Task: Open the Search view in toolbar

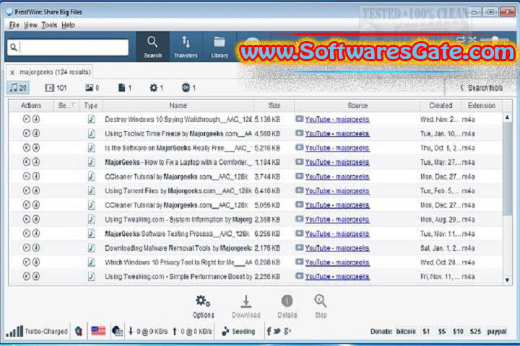Action: point(152,47)
